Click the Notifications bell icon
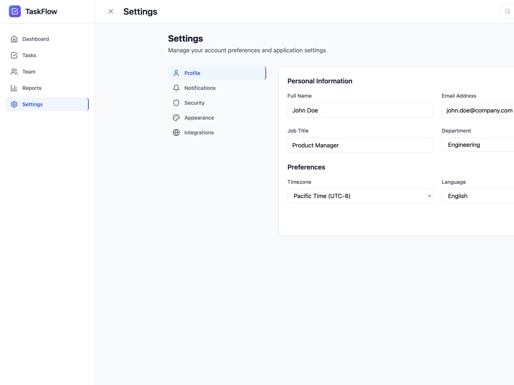The width and height of the screenshot is (514, 385). pyautogui.click(x=176, y=88)
